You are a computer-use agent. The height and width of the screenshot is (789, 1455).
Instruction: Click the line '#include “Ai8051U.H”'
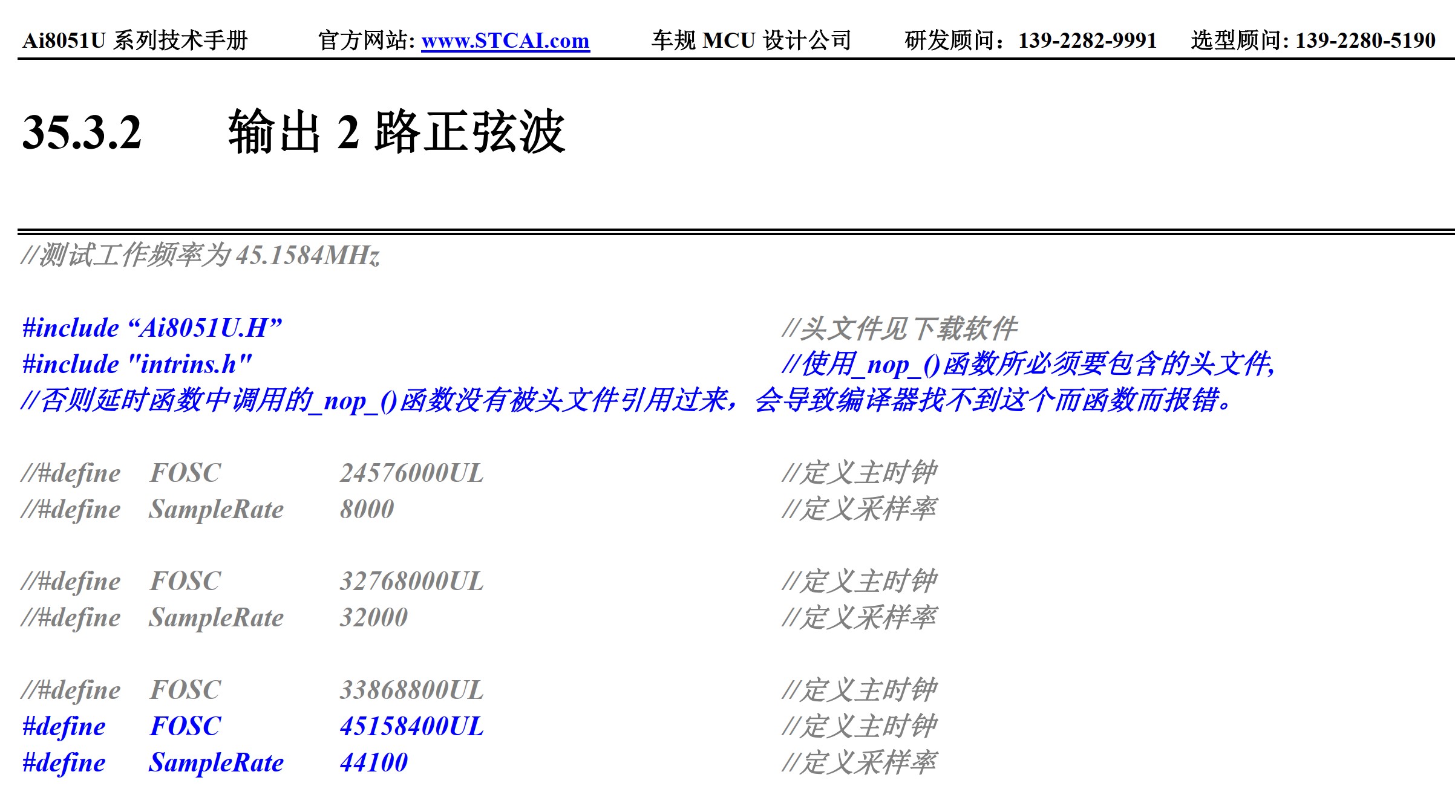coord(152,328)
